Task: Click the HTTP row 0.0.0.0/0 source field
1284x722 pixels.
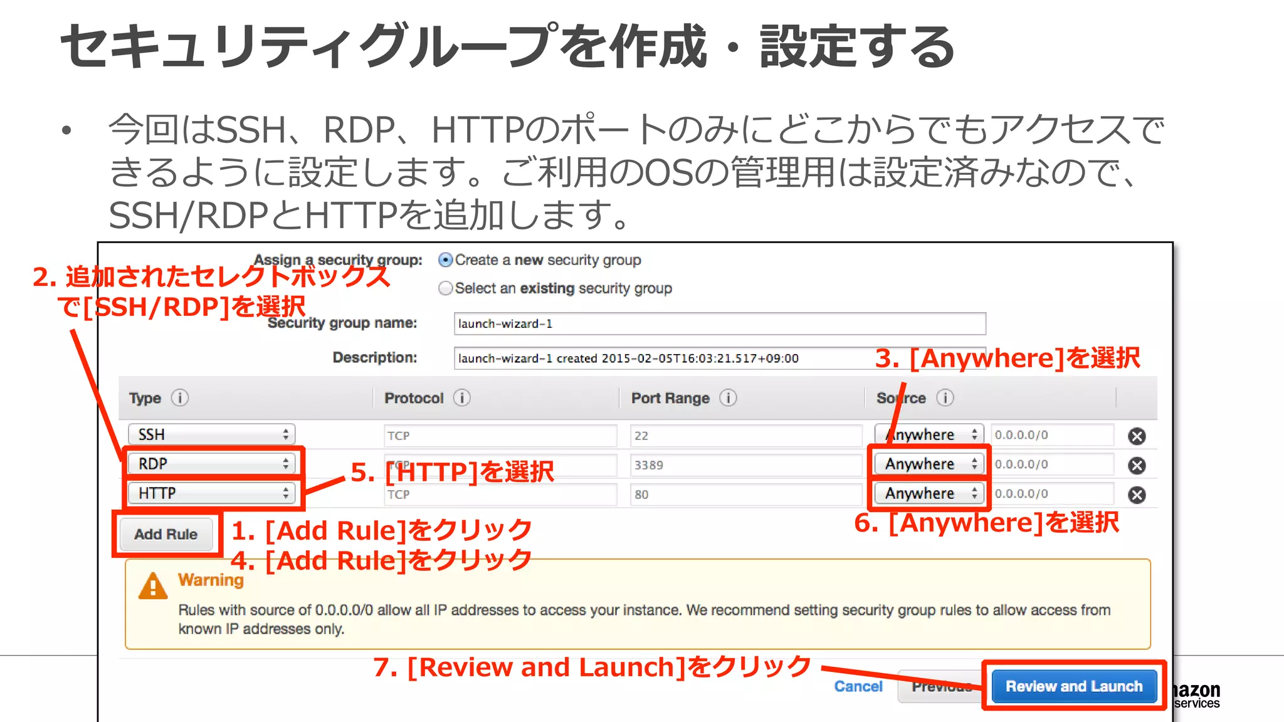Action: 1053,493
